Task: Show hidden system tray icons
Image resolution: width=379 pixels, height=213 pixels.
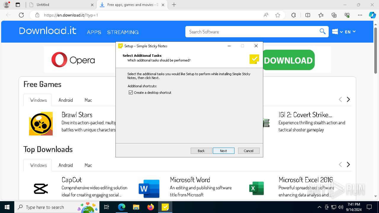Action: pyautogui.click(x=319, y=207)
